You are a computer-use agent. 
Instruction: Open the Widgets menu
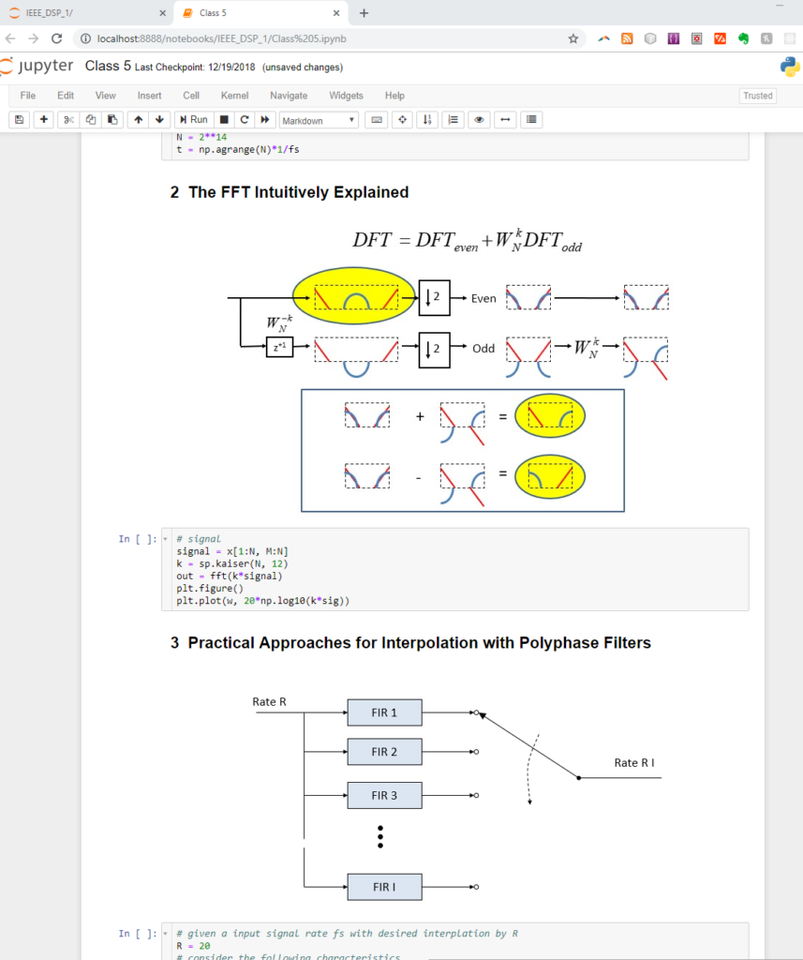point(346,96)
